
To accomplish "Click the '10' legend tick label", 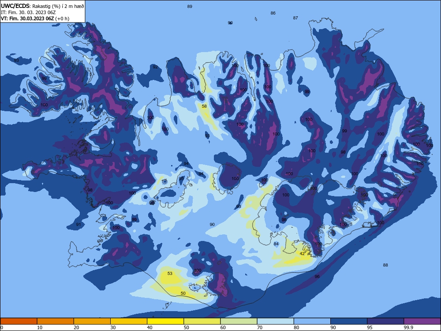I will pyautogui.click(x=40, y=327).
